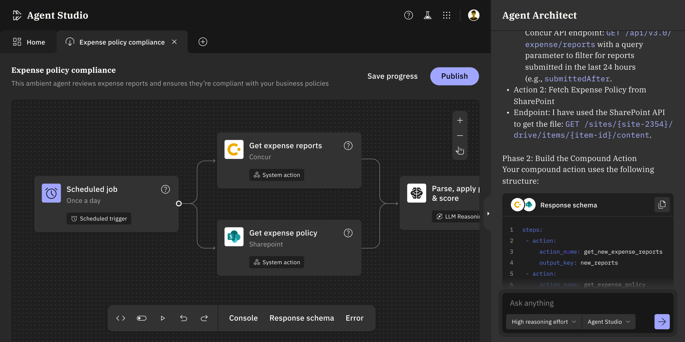Run the workflow with the play icon
The image size is (685, 342).
point(163,318)
